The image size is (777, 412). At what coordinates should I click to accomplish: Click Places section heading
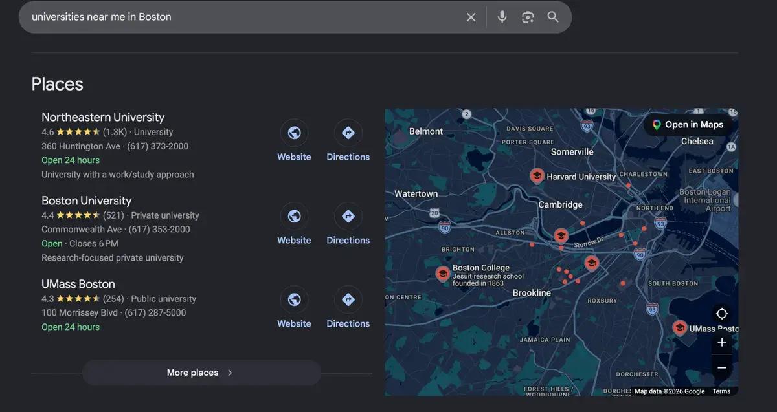pos(58,84)
